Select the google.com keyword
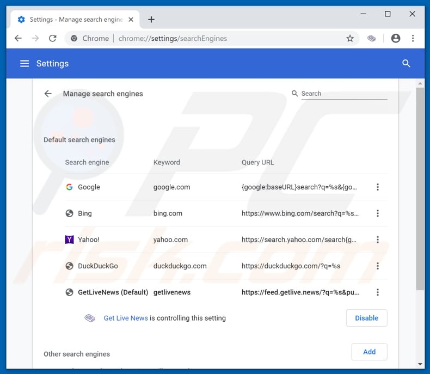This screenshot has height=374, width=430. (x=171, y=187)
